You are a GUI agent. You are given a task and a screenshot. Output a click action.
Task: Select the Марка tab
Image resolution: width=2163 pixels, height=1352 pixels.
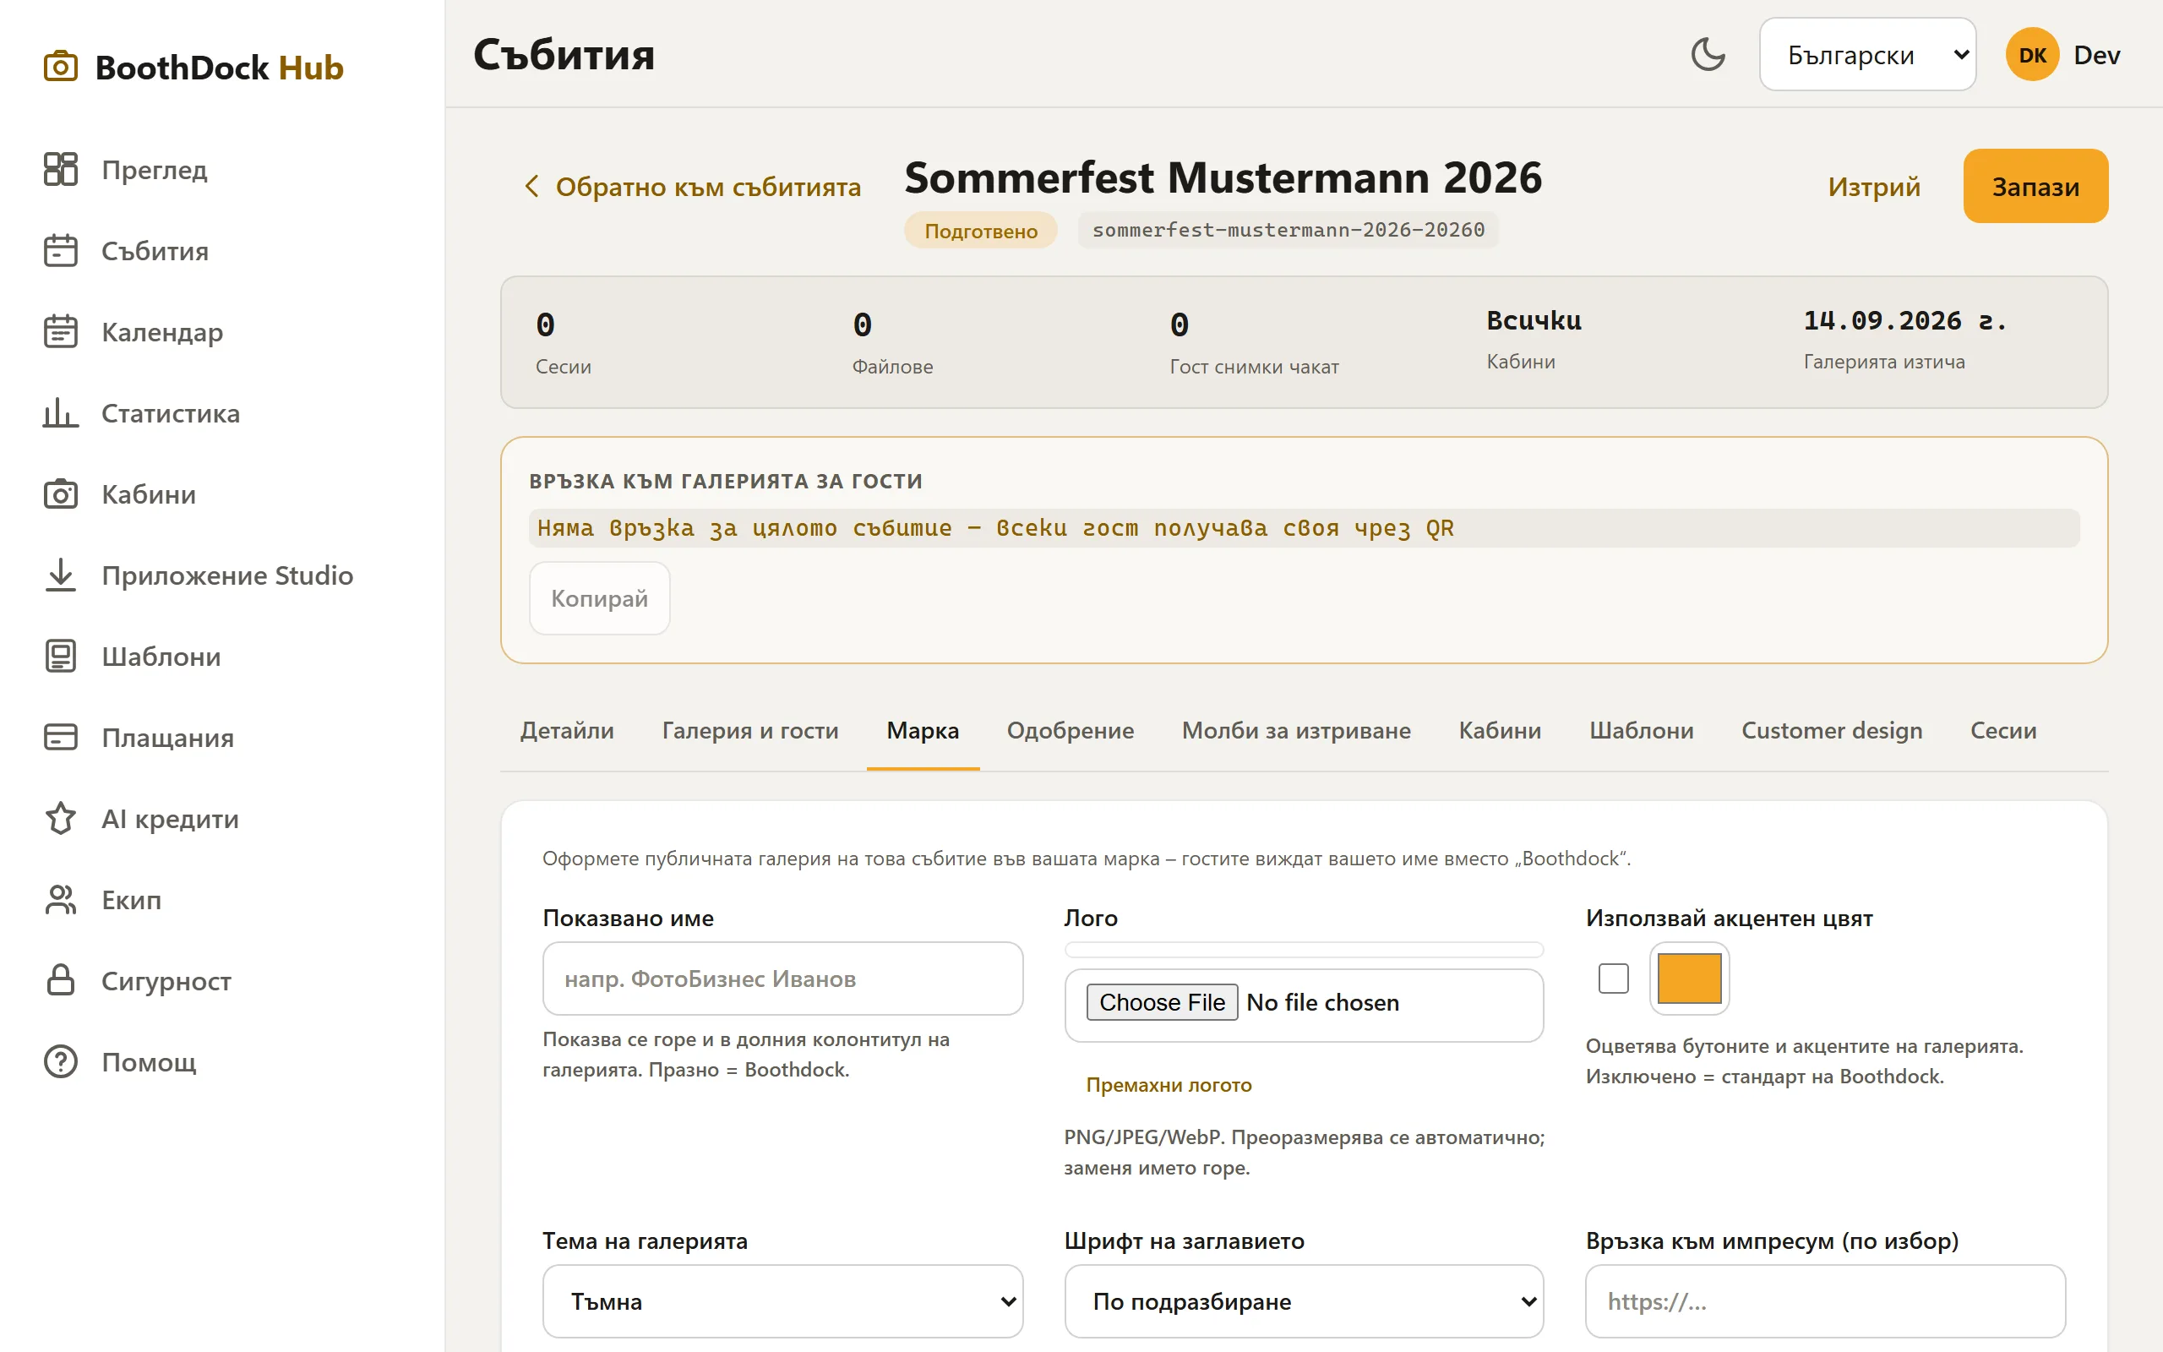tap(923, 731)
